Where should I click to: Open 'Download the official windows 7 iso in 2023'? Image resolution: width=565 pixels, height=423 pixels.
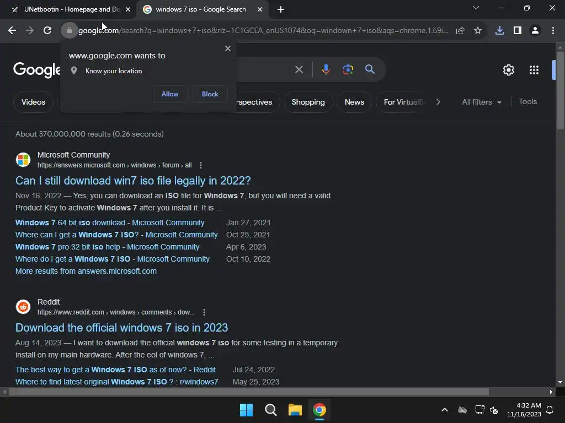click(122, 328)
